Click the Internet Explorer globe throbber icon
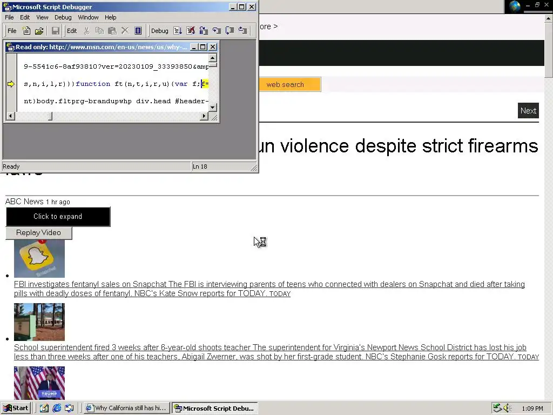The image size is (553, 415). tap(515, 6)
